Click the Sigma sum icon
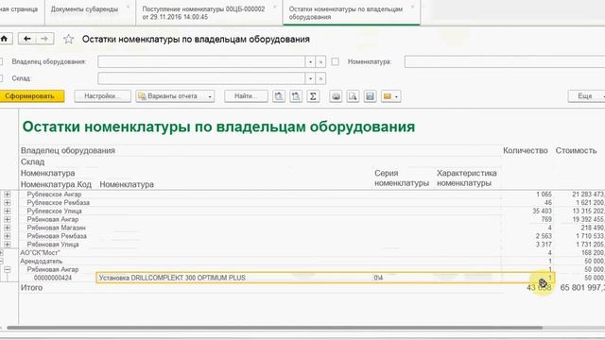605x340 pixels. click(313, 96)
